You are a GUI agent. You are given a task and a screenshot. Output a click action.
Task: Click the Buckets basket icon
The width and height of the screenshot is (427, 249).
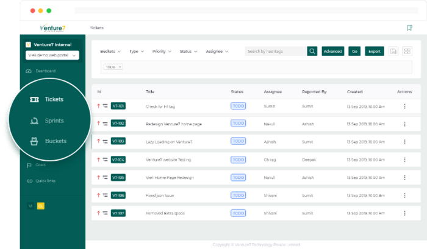(34, 141)
